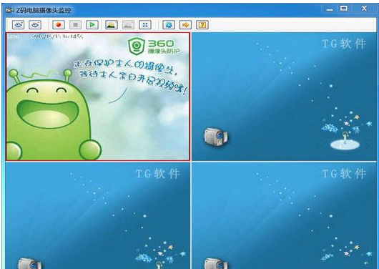The height and width of the screenshot is (269, 379).
Task: Click the gray stop recording button
Action: click(75, 24)
